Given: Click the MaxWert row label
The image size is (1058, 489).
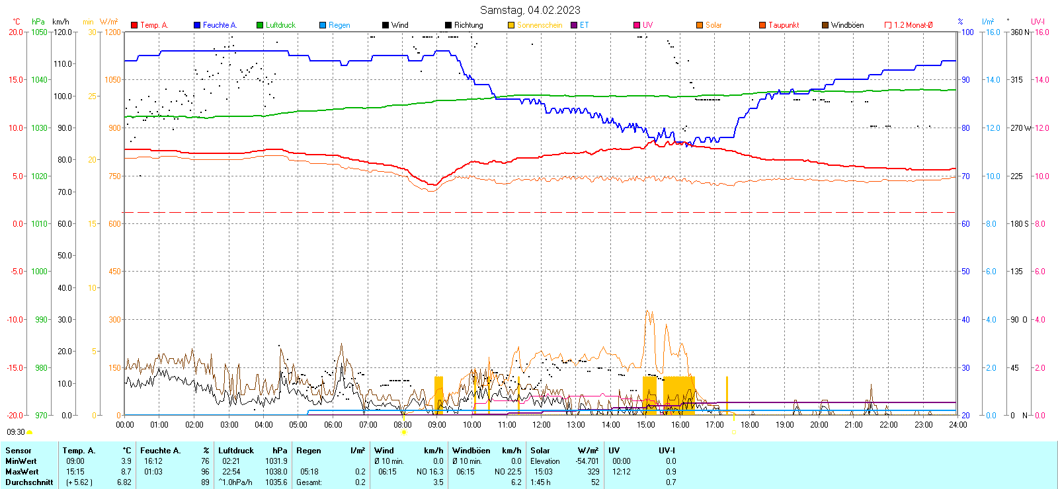Looking at the screenshot, I should (x=22, y=472).
